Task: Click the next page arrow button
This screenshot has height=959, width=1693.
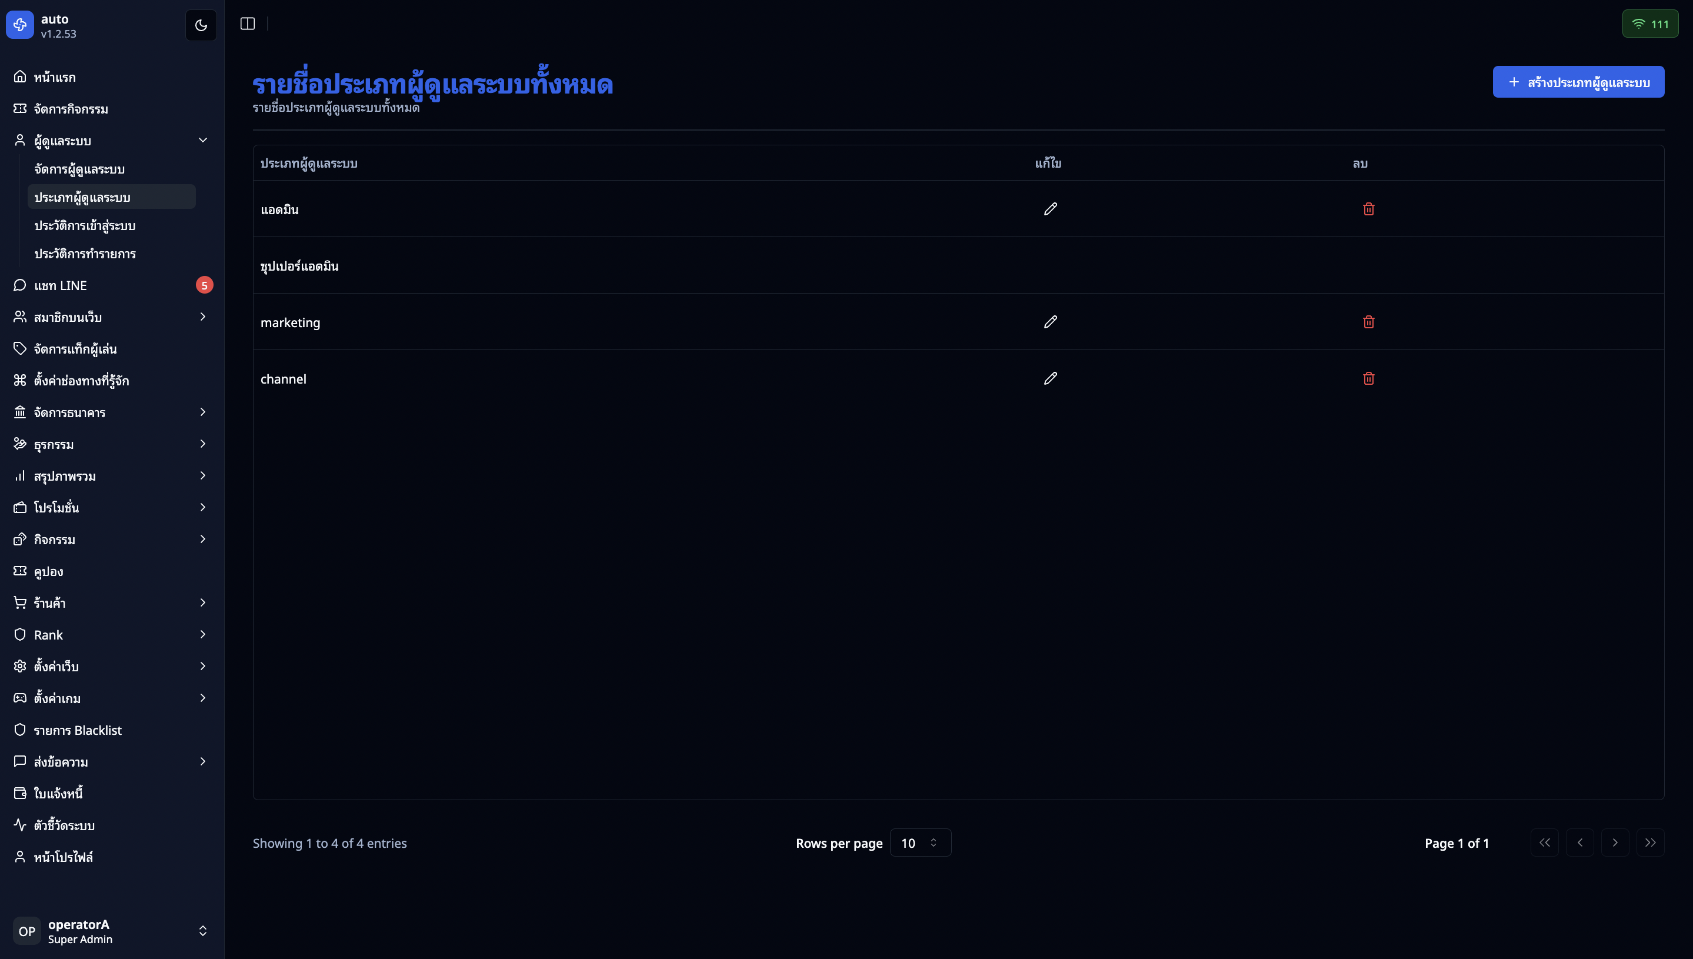Action: (1615, 843)
